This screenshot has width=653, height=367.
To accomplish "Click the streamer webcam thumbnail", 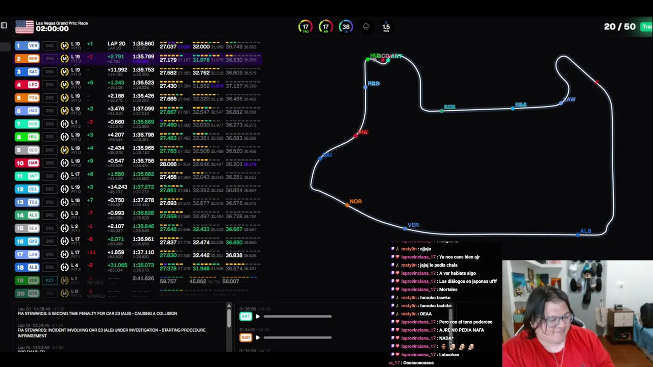I will [577, 313].
